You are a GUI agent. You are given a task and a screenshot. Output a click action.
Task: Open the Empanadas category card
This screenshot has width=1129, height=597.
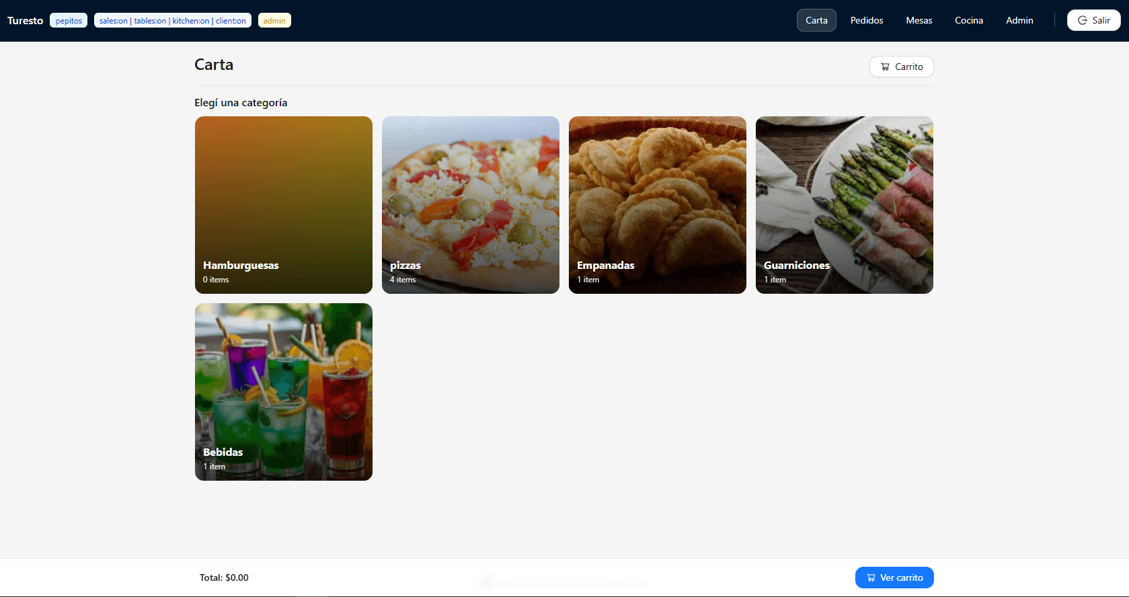[658, 205]
